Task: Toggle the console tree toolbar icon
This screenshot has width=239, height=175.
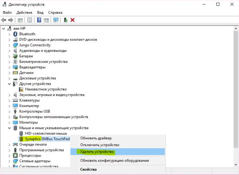Action: tap(20, 20)
